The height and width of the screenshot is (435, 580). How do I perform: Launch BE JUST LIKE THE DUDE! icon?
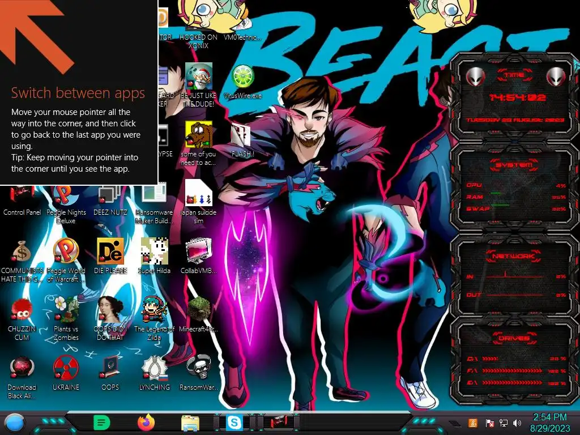click(198, 85)
